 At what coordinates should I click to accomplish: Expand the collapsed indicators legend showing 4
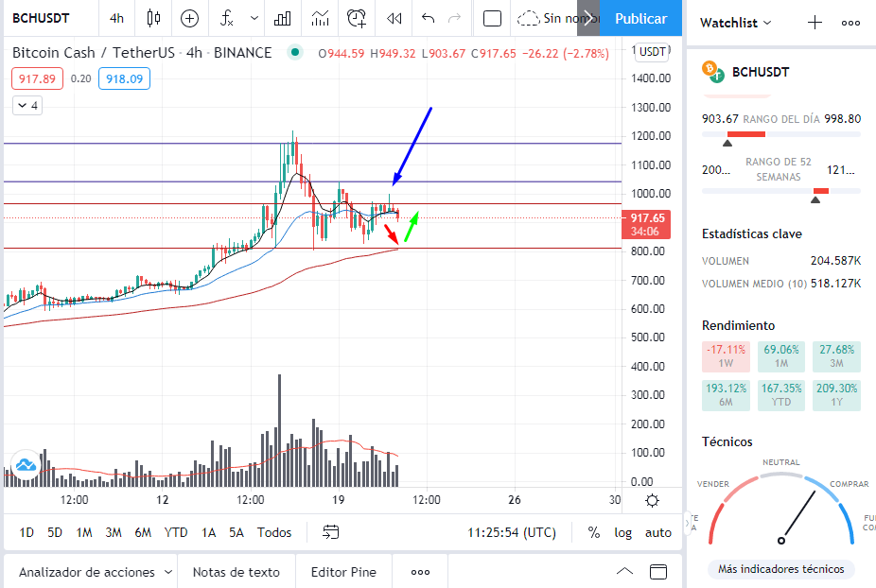click(27, 106)
